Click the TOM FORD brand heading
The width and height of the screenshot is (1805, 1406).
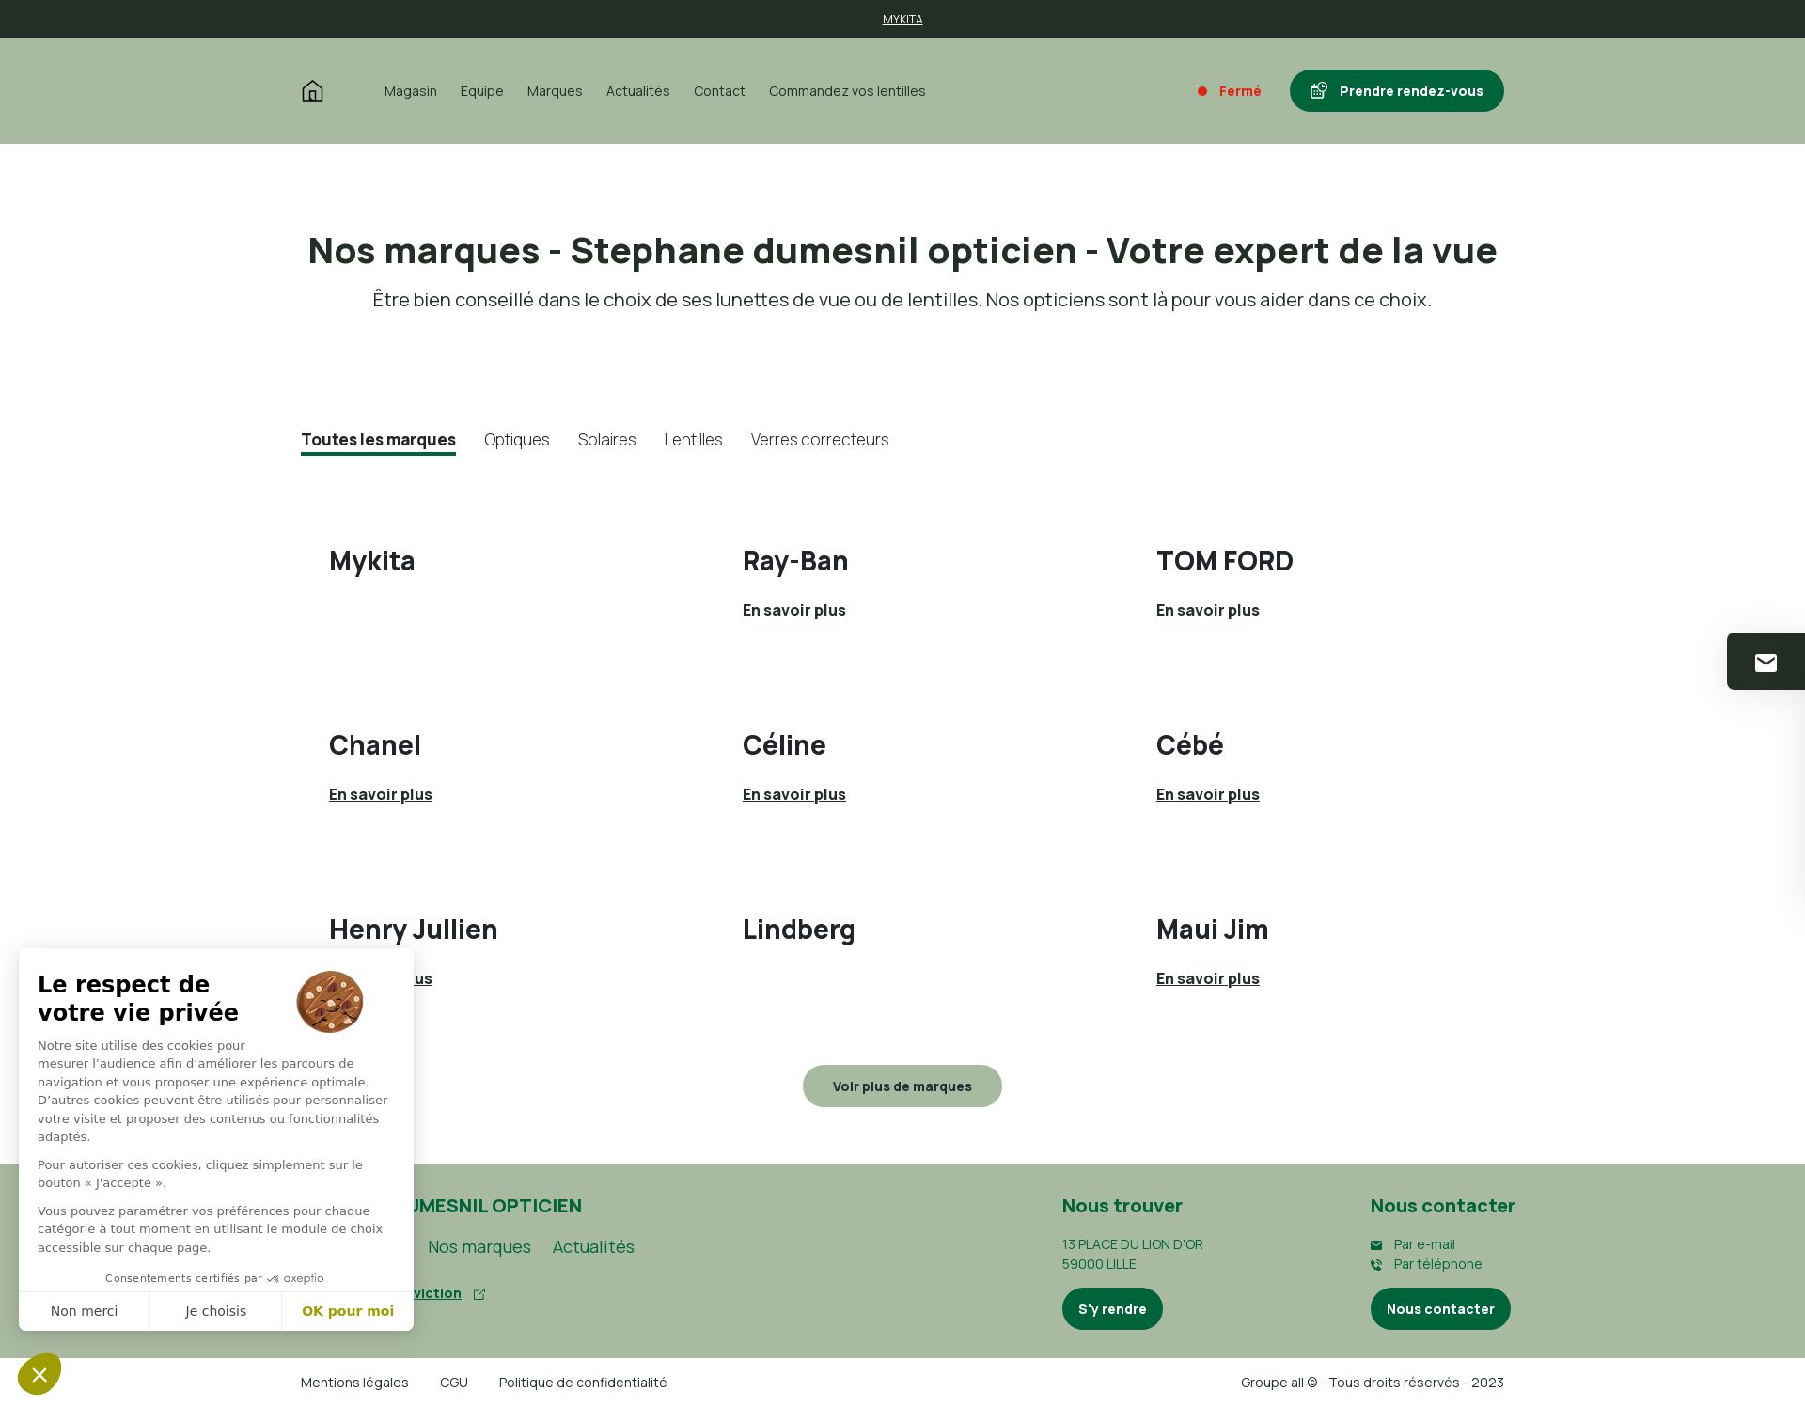(x=1225, y=561)
